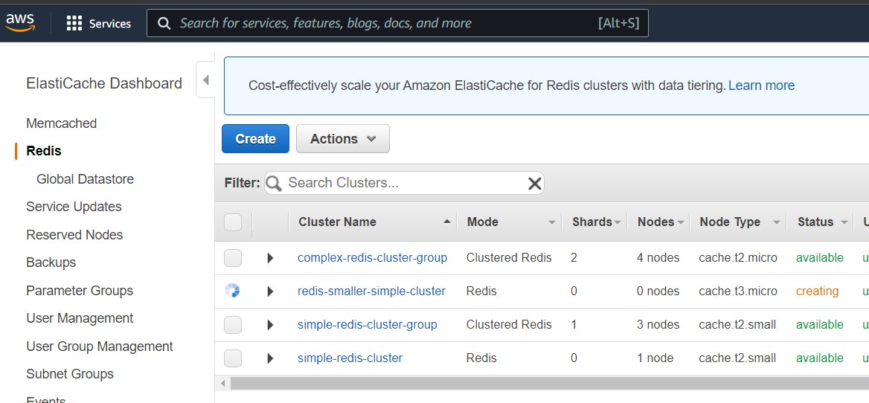Screen dimensions: 869x403
Task: Open the redis-smaller-simple-cluster link
Action: click(x=371, y=291)
